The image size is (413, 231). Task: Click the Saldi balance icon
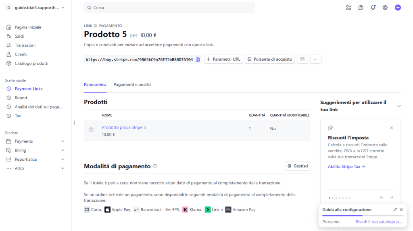pyautogui.click(x=9, y=36)
